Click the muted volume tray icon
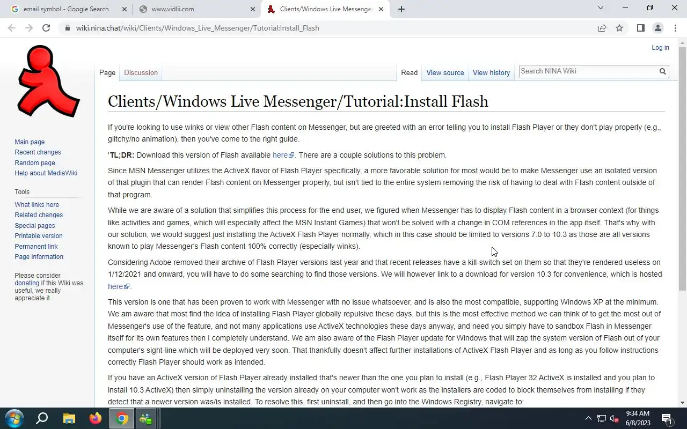The width and height of the screenshot is (687, 429). click(615, 418)
